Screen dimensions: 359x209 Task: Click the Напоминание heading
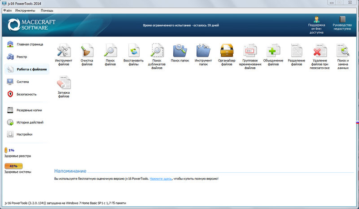[70, 171]
